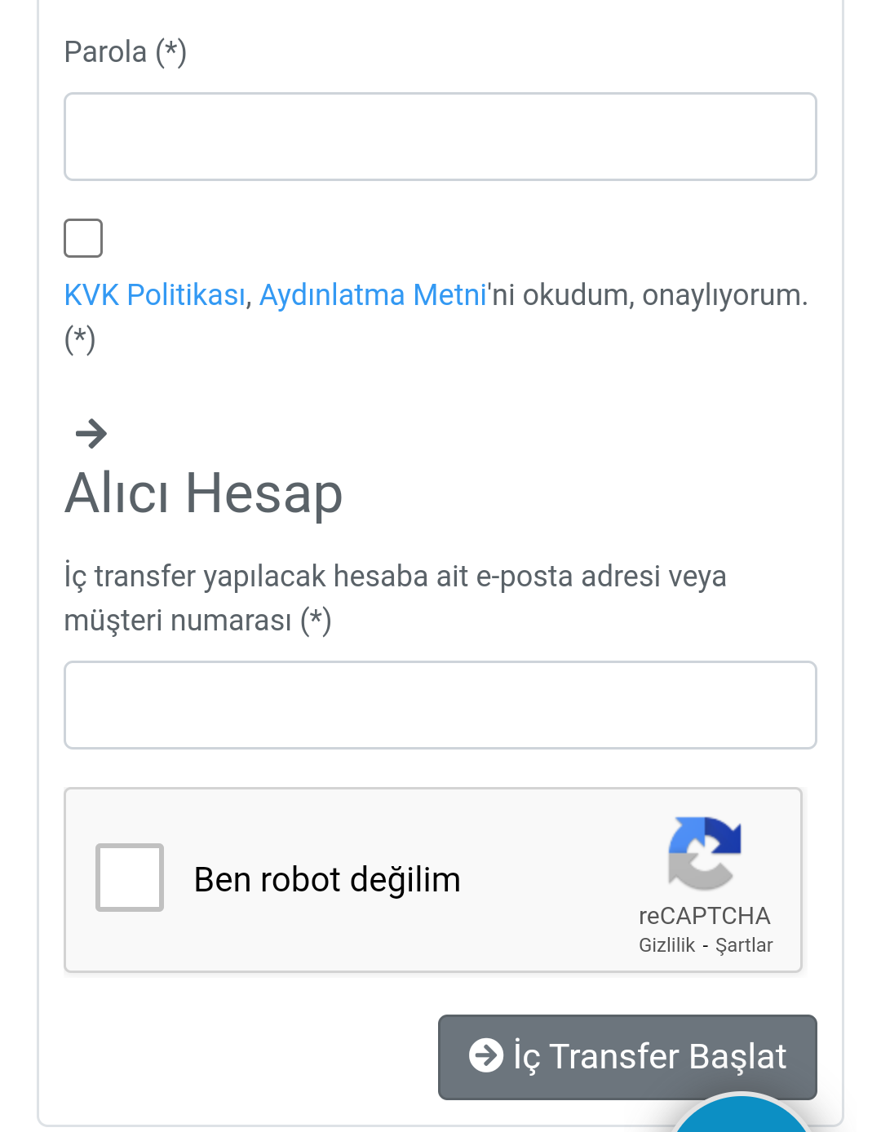The width and height of the screenshot is (881, 1132).
Task: Open reCAPTCHA Şartlar link
Action: point(744,945)
